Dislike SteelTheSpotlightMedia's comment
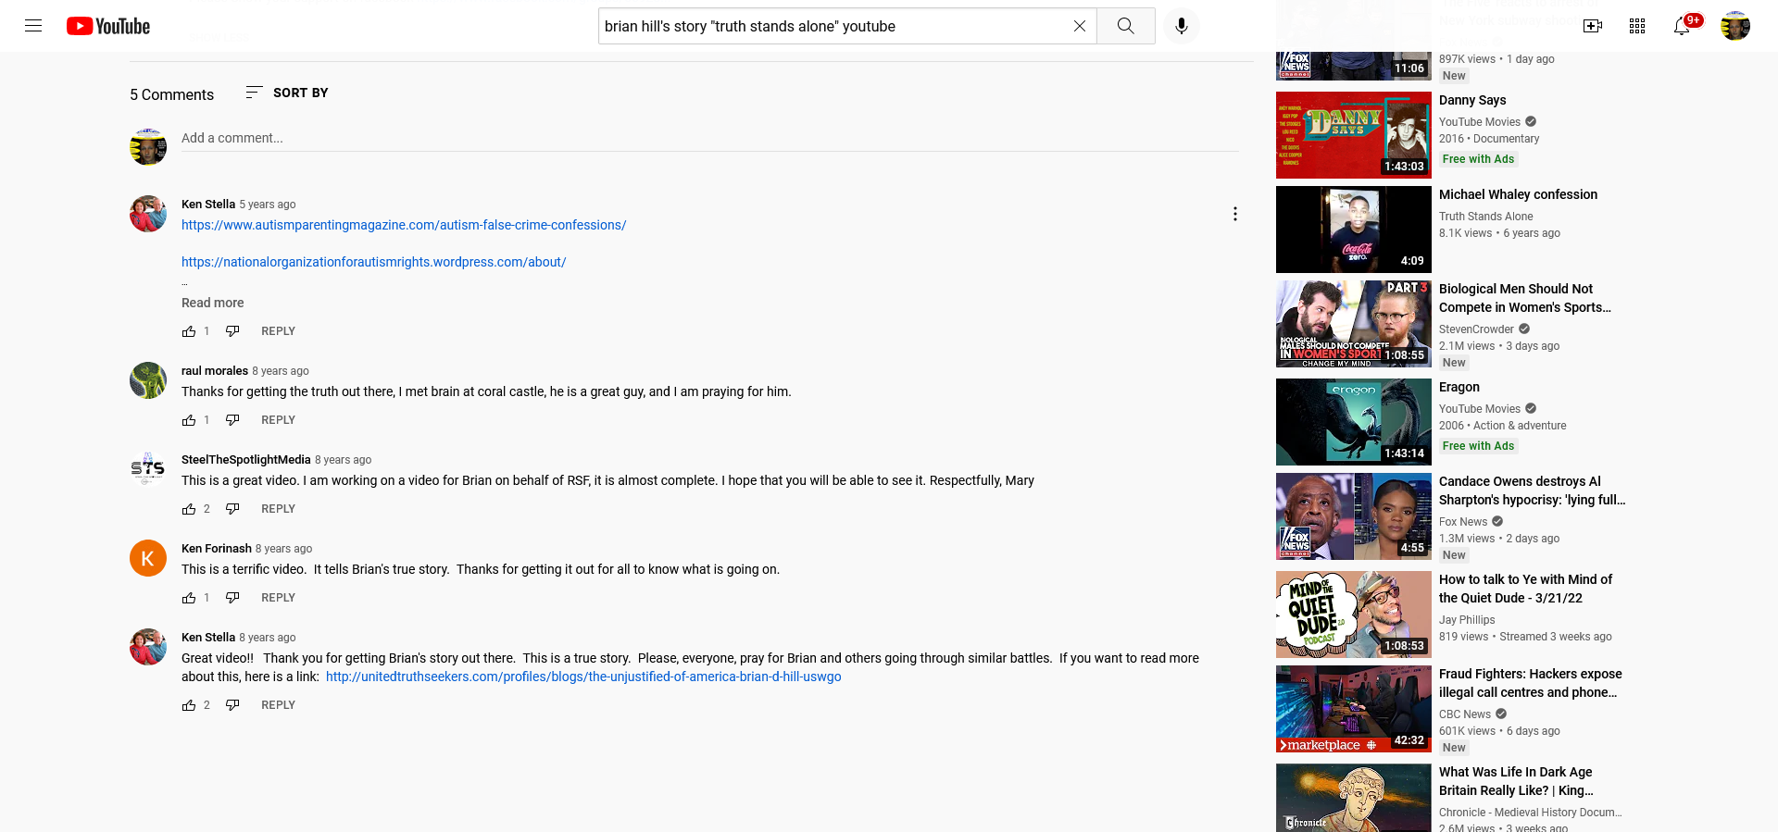1778x832 pixels. pyautogui.click(x=232, y=509)
